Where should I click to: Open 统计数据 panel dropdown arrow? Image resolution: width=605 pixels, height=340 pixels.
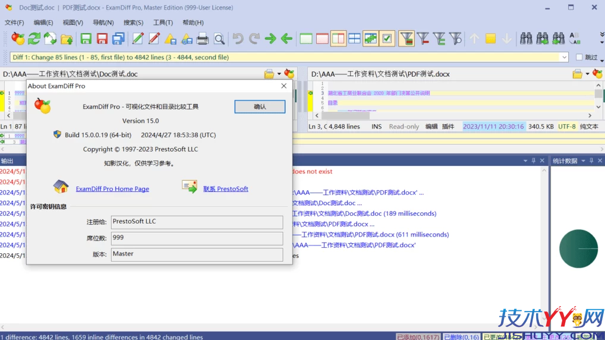pos(583,160)
